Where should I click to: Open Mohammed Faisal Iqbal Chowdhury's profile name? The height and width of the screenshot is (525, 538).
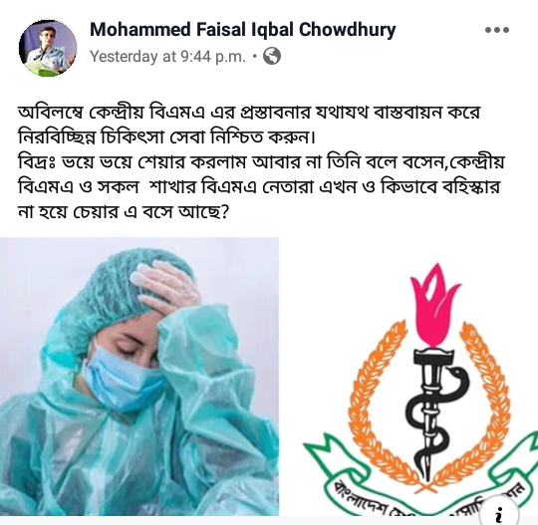pyautogui.click(x=242, y=30)
